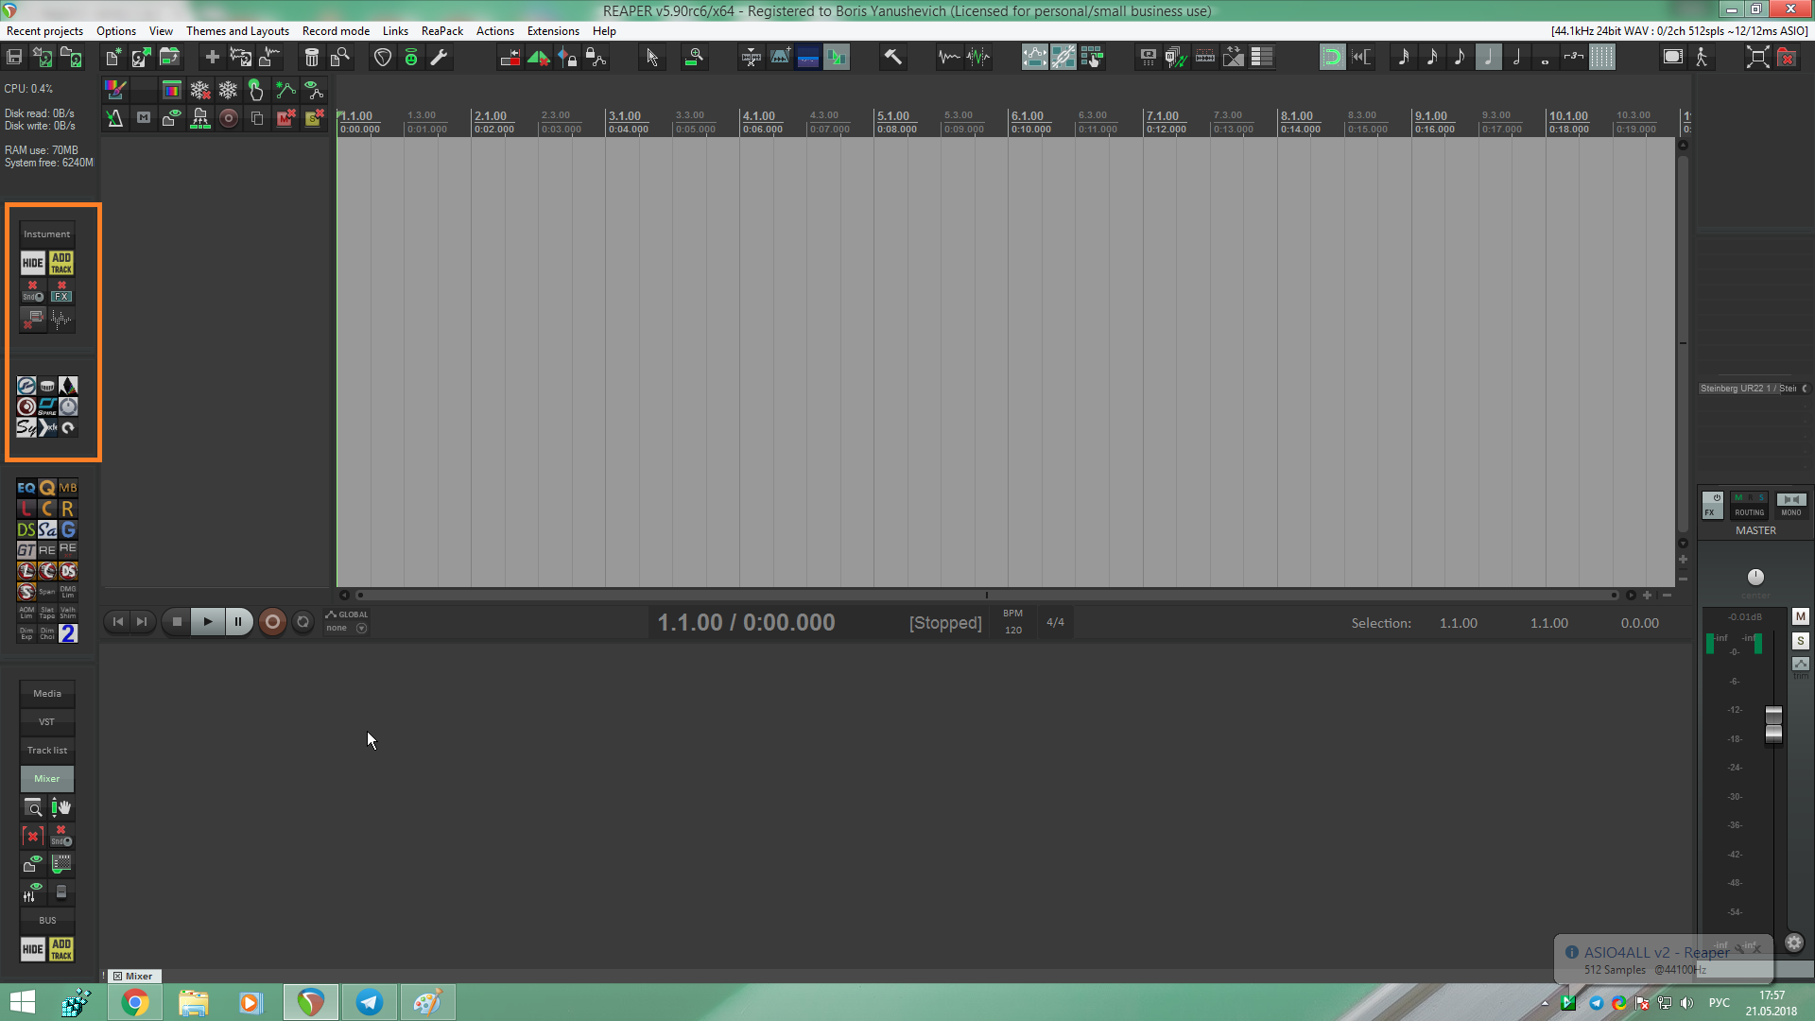Viewport: 1815px width, 1021px height.
Task: Click the save project floppy icon
Action: tap(14, 58)
